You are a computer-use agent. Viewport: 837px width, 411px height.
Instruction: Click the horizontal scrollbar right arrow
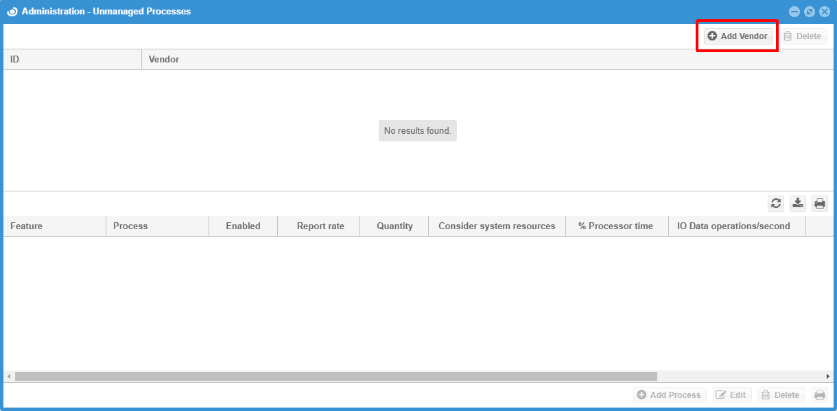[828, 377]
